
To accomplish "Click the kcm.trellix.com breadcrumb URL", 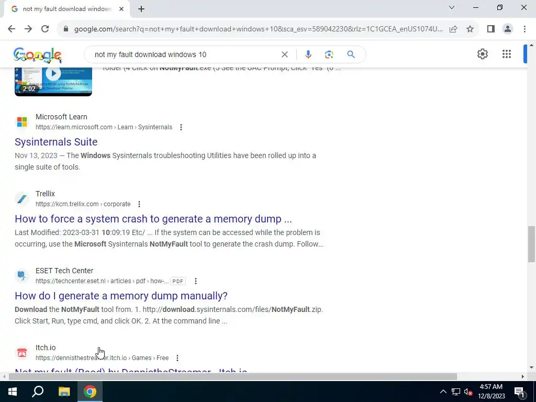I will pyautogui.click(x=83, y=204).
